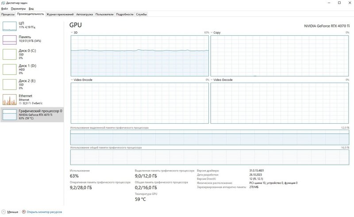Viewport: 354px width, 217px height.
Task: Switch to the Процессы tab
Action: [8, 14]
